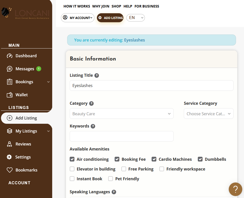Image resolution: width=244 pixels, height=198 pixels.
Task: Open the Dashboard speedometer icon
Action: (x=9, y=56)
